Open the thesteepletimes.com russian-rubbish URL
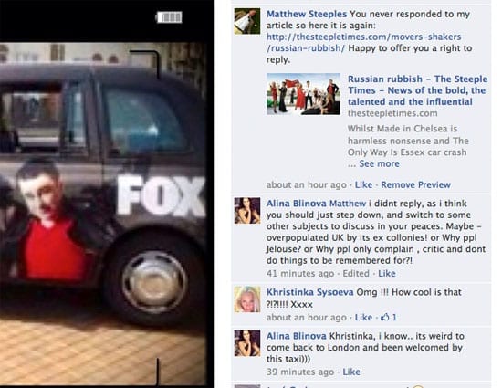The image size is (502, 388). [x=363, y=42]
